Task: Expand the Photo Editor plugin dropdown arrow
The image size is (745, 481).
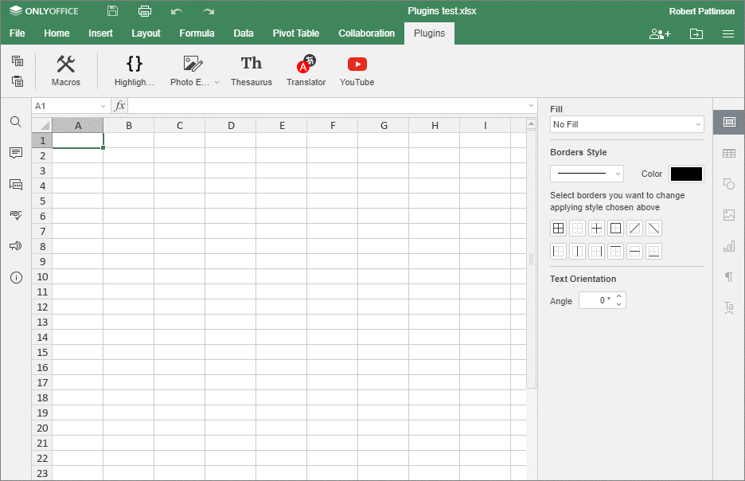Action: (216, 83)
